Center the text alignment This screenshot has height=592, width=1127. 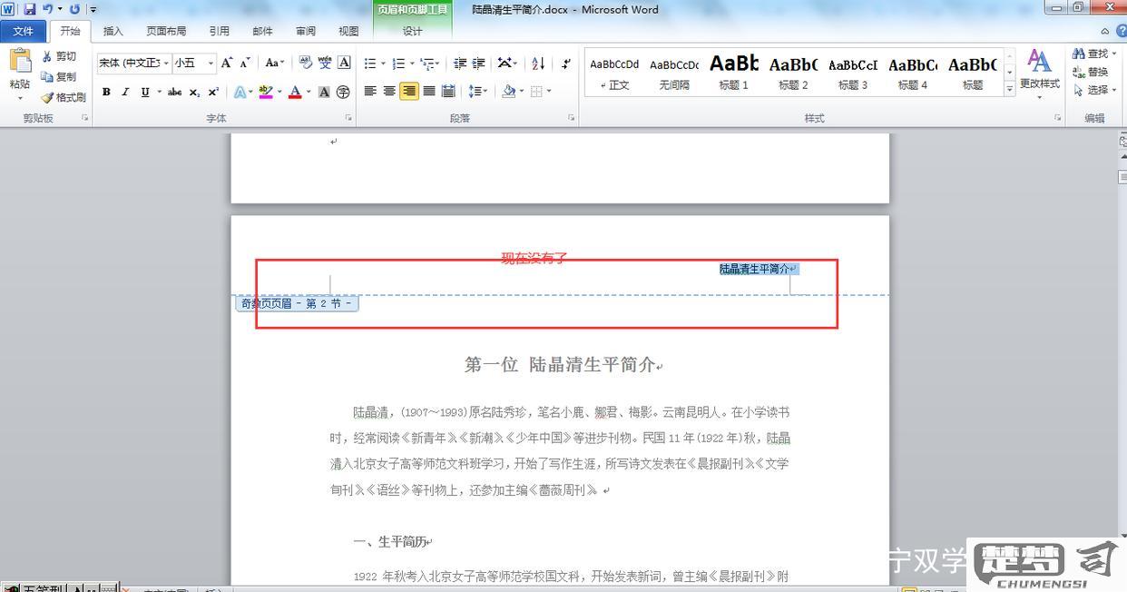point(389,91)
